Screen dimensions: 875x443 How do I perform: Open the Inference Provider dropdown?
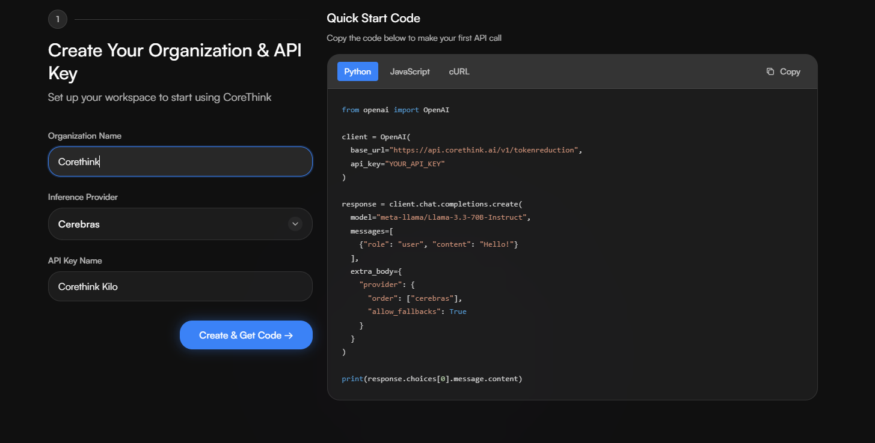click(x=180, y=224)
